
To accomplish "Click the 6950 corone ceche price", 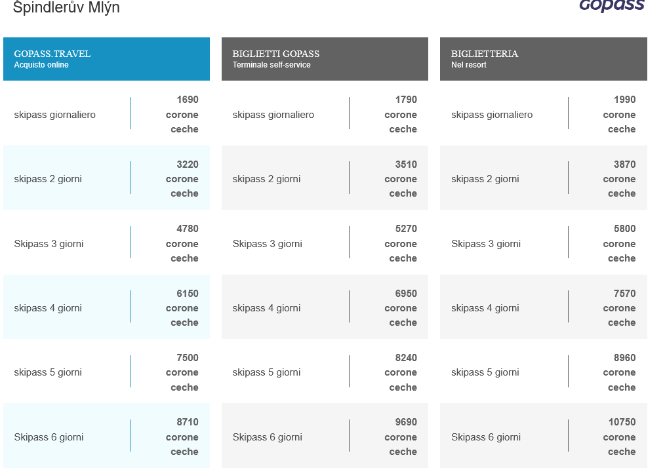I will tap(401, 308).
